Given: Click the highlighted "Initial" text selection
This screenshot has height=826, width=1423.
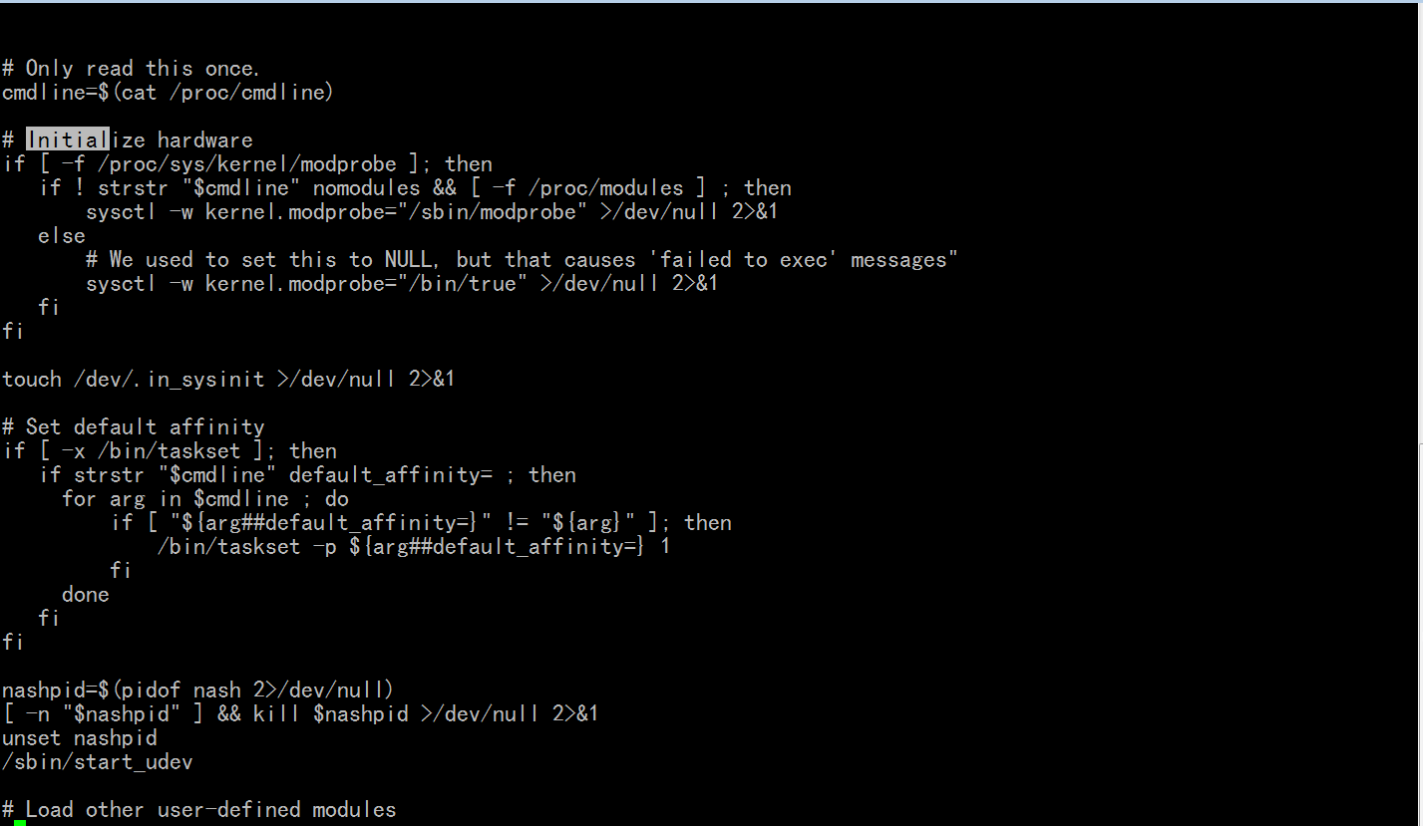Looking at the screenshot, I should coord(68,140).
